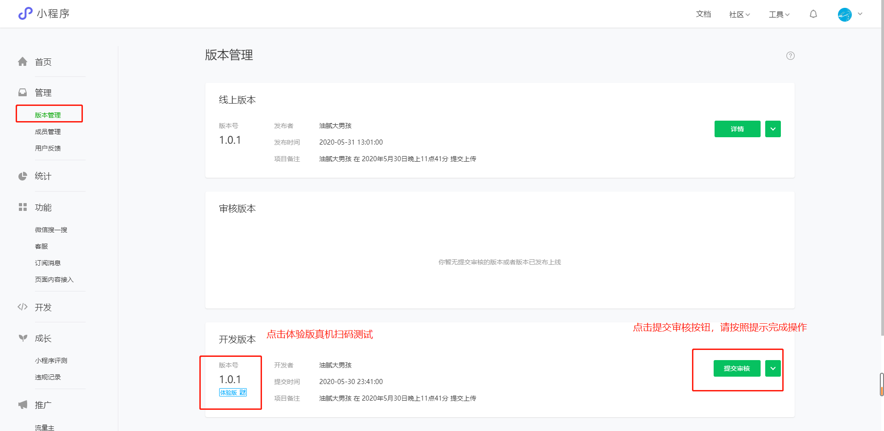Open the 开发 code icon
This screenshot has height=431, width=884.
coord(23,307)
